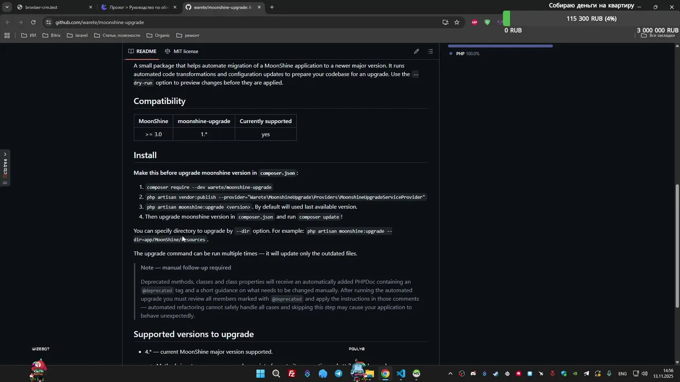Viewport: 680px width, 382px height.
Task: Open NVIDIA tray icon
Action: (575, 374)
